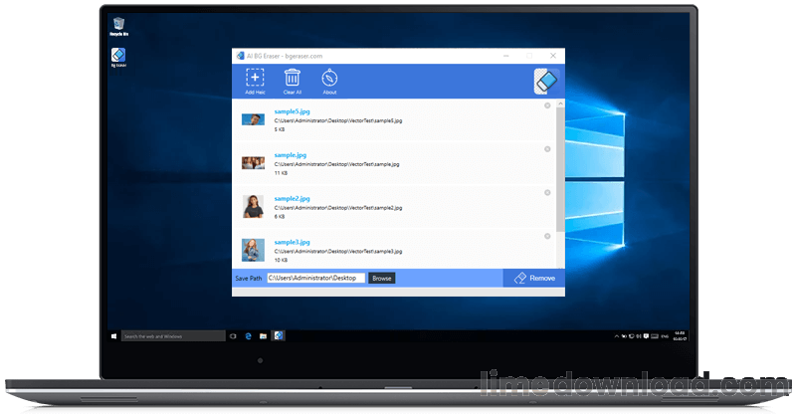This screenshot has width=796, height=415.
Task: Click the sample.jpg file name
Action: tap(291, 155)
